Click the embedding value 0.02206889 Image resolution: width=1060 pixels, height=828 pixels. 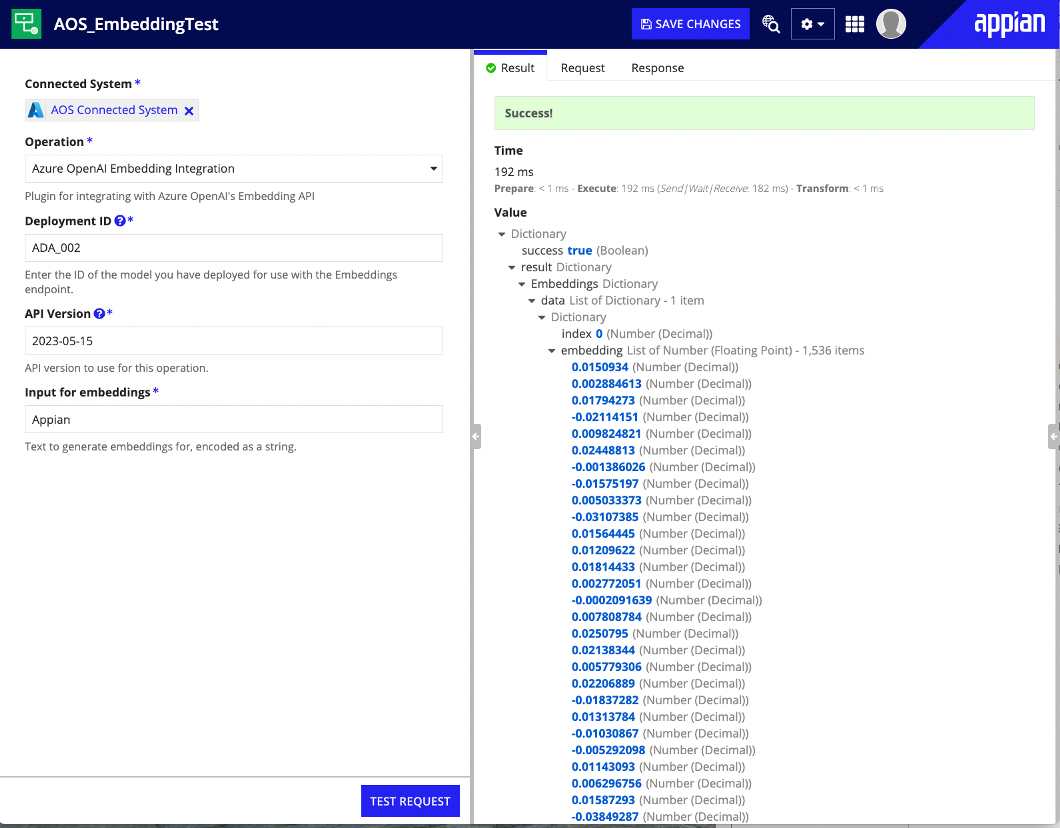(x=603, y=683)
